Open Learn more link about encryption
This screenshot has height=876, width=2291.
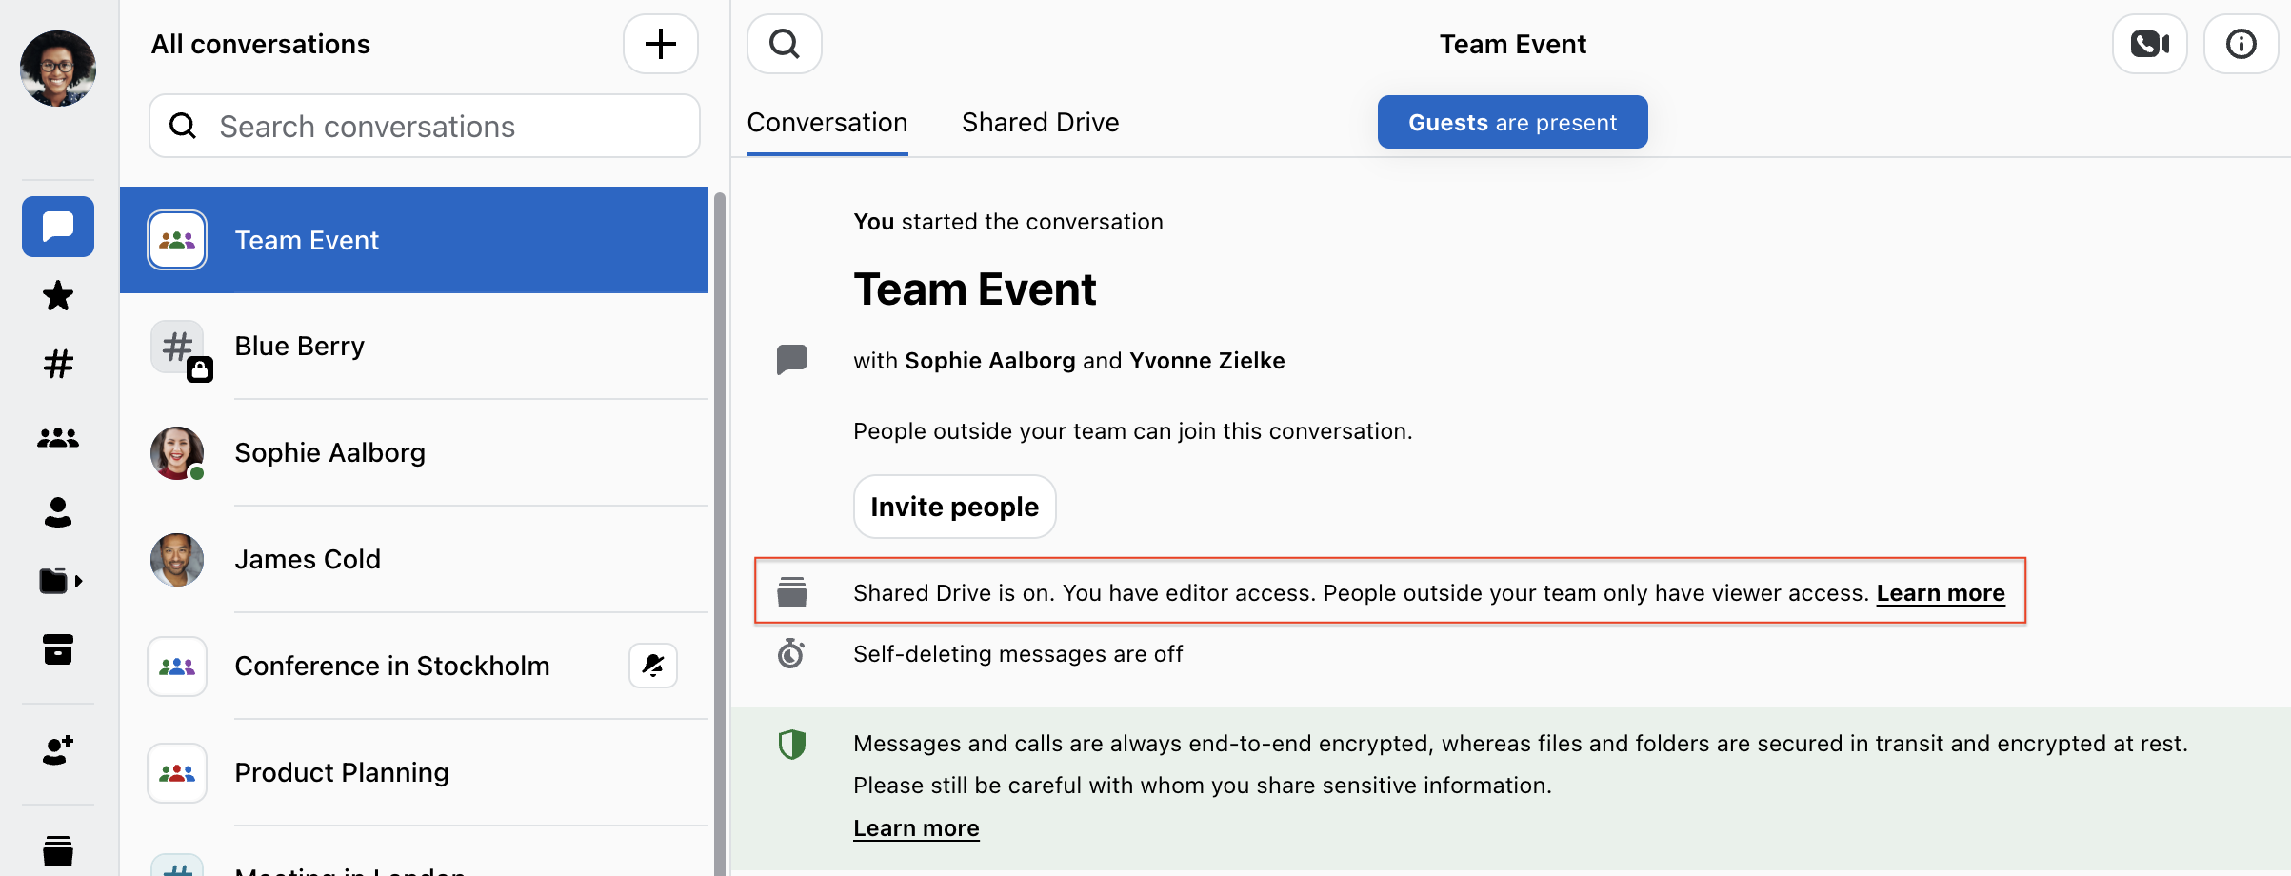click(x=916, y=828)
